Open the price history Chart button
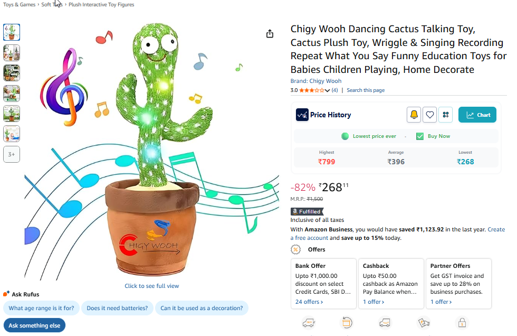This screenshot has width=517, height=336. pyautogui.click(x=477, y=115)
